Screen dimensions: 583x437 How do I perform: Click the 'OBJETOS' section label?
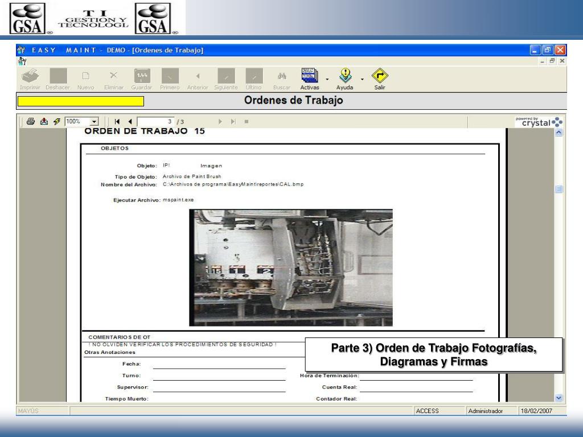click(114, 149)
